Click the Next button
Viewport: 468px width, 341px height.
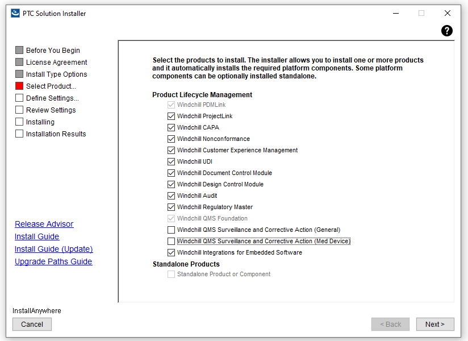[434, 324]
